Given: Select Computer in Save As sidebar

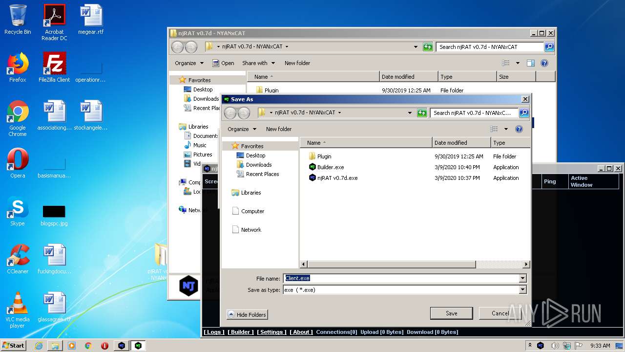Looking at the screenshot, I should 248,211.
